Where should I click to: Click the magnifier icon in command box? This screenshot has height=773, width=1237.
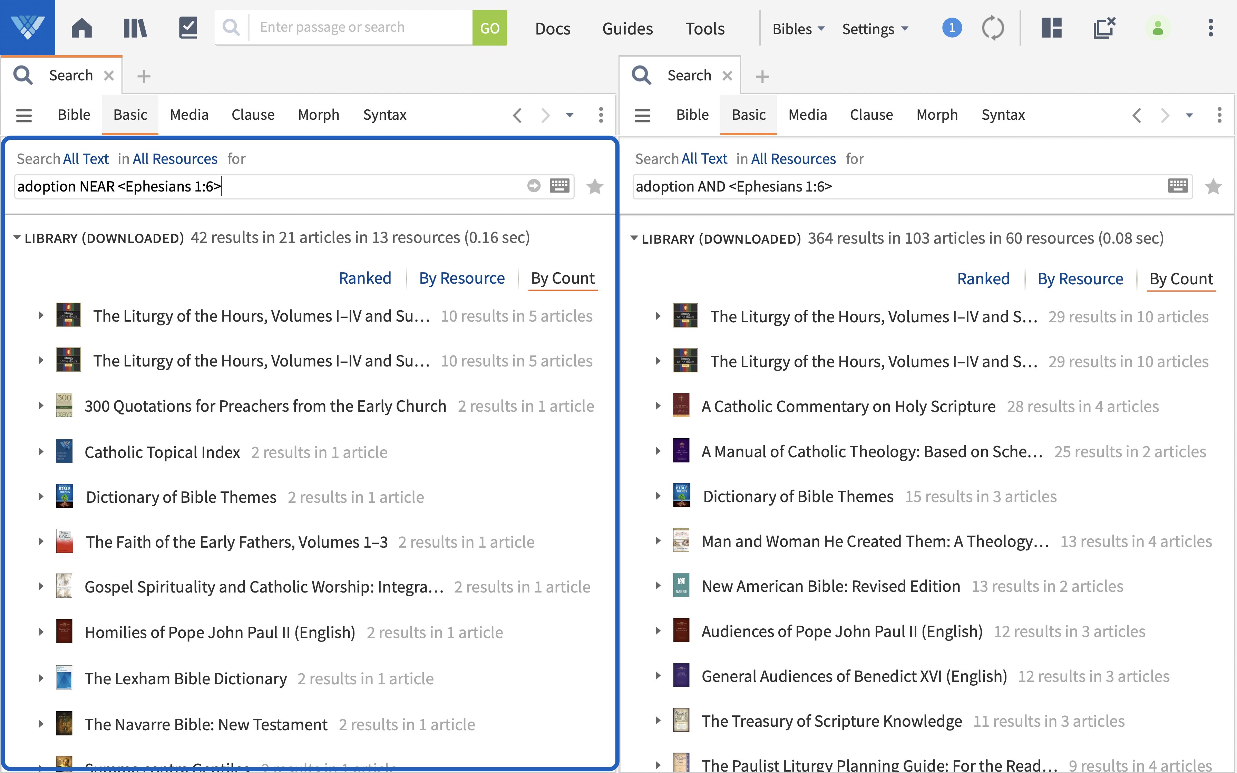tap(231, 28)
